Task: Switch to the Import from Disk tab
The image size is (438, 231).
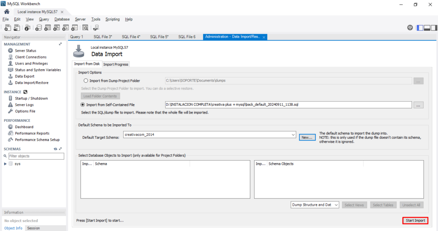Action: tap(87, 64)
